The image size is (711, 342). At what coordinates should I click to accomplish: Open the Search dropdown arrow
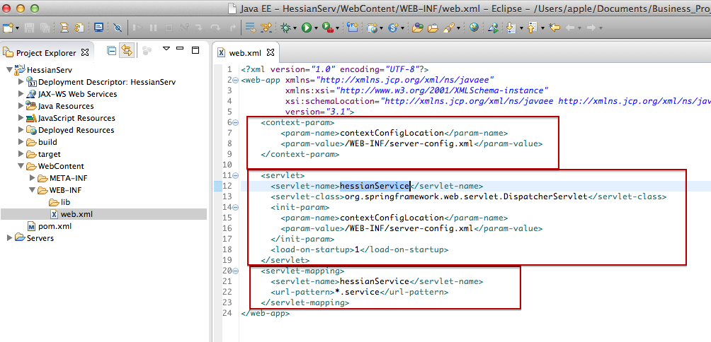(x=458, y=28)
